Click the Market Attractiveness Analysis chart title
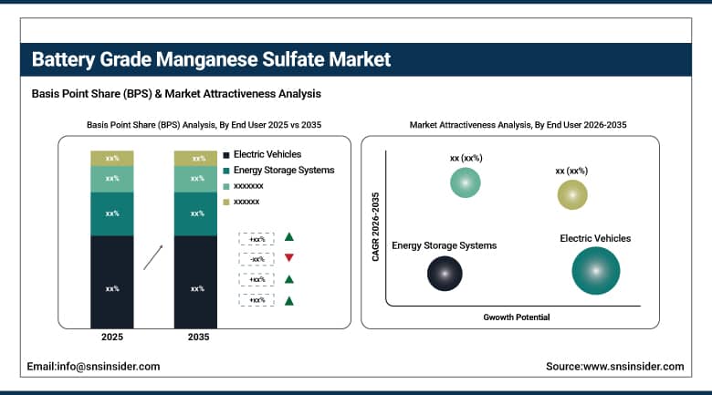Viewport: 712px width, 395px height. (518, 125)
